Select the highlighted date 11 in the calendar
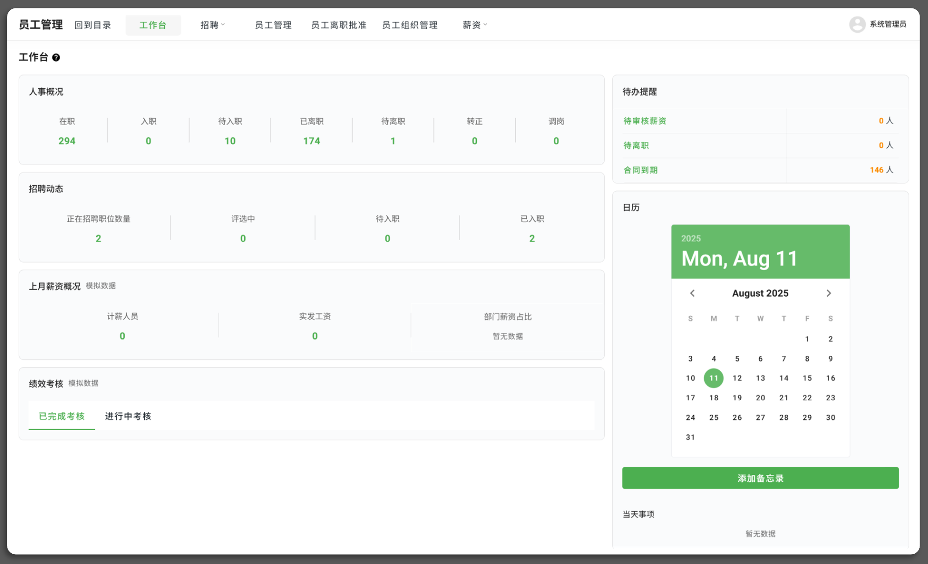This screenshot has width=928, height=564. click(x=713, y=378)
